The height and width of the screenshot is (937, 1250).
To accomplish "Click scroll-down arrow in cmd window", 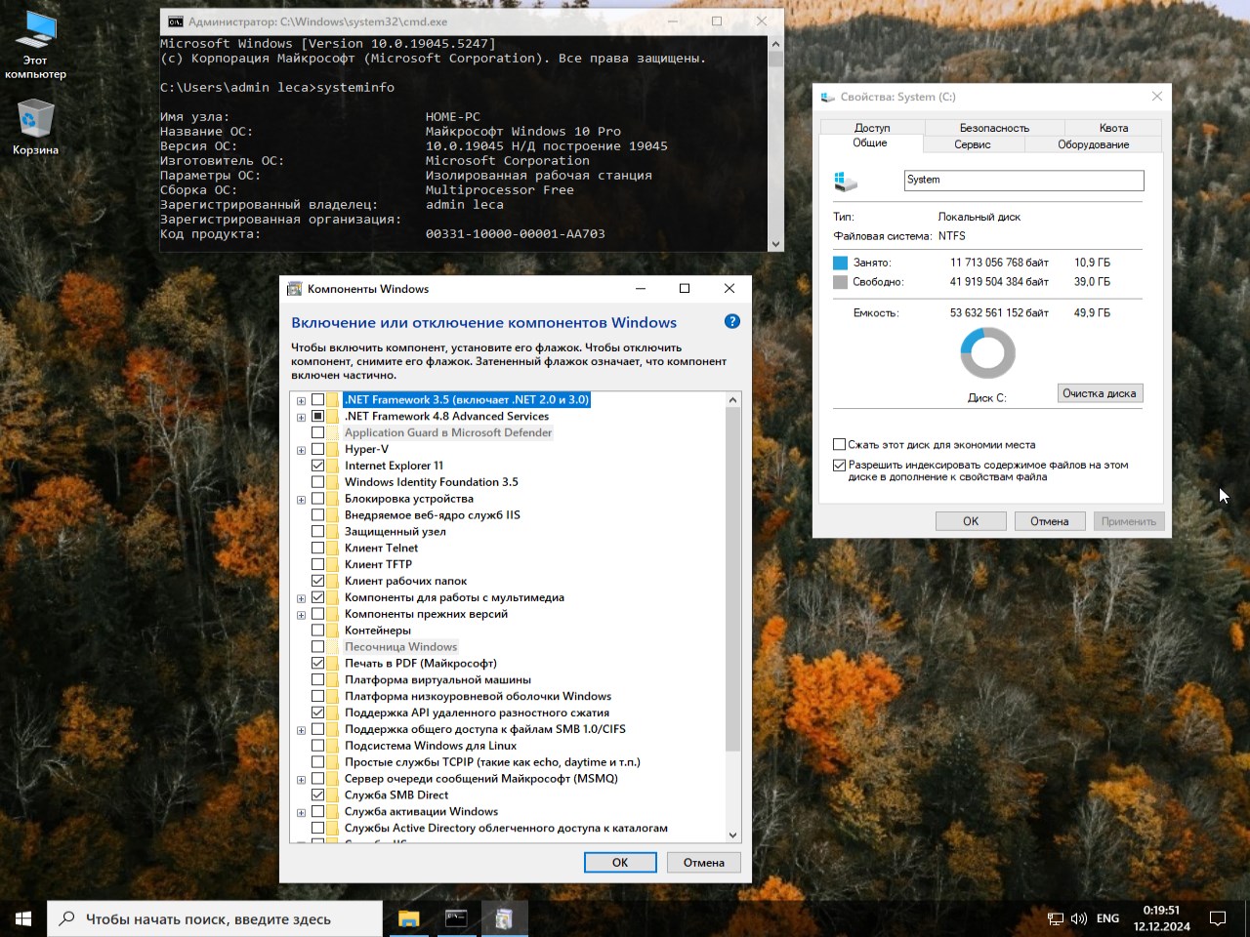I will click(x=776, y=244).
